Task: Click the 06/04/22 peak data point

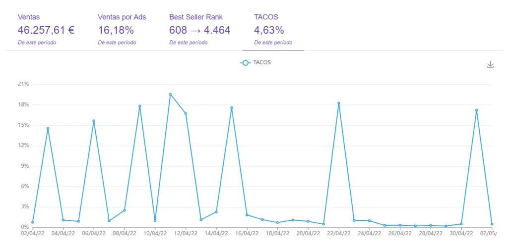Action: [94, 121]
